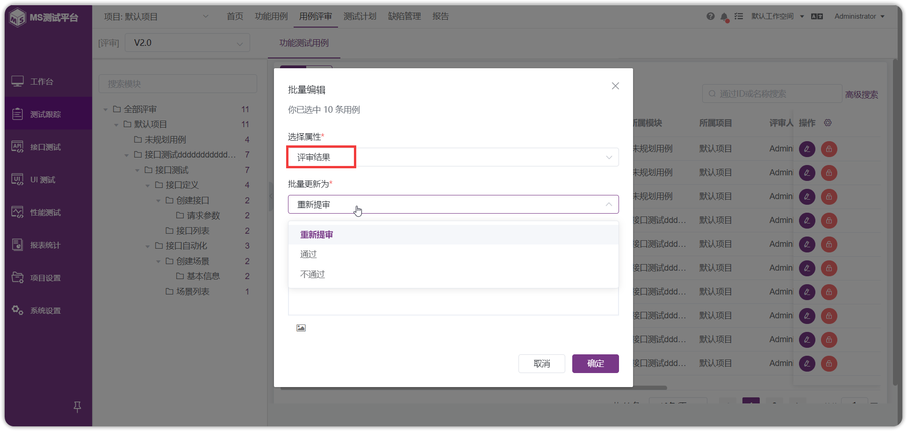The image size is (907, 431).
Task: Select the 不通过 option
Action: pyautogui.click(x=453, y=274)
